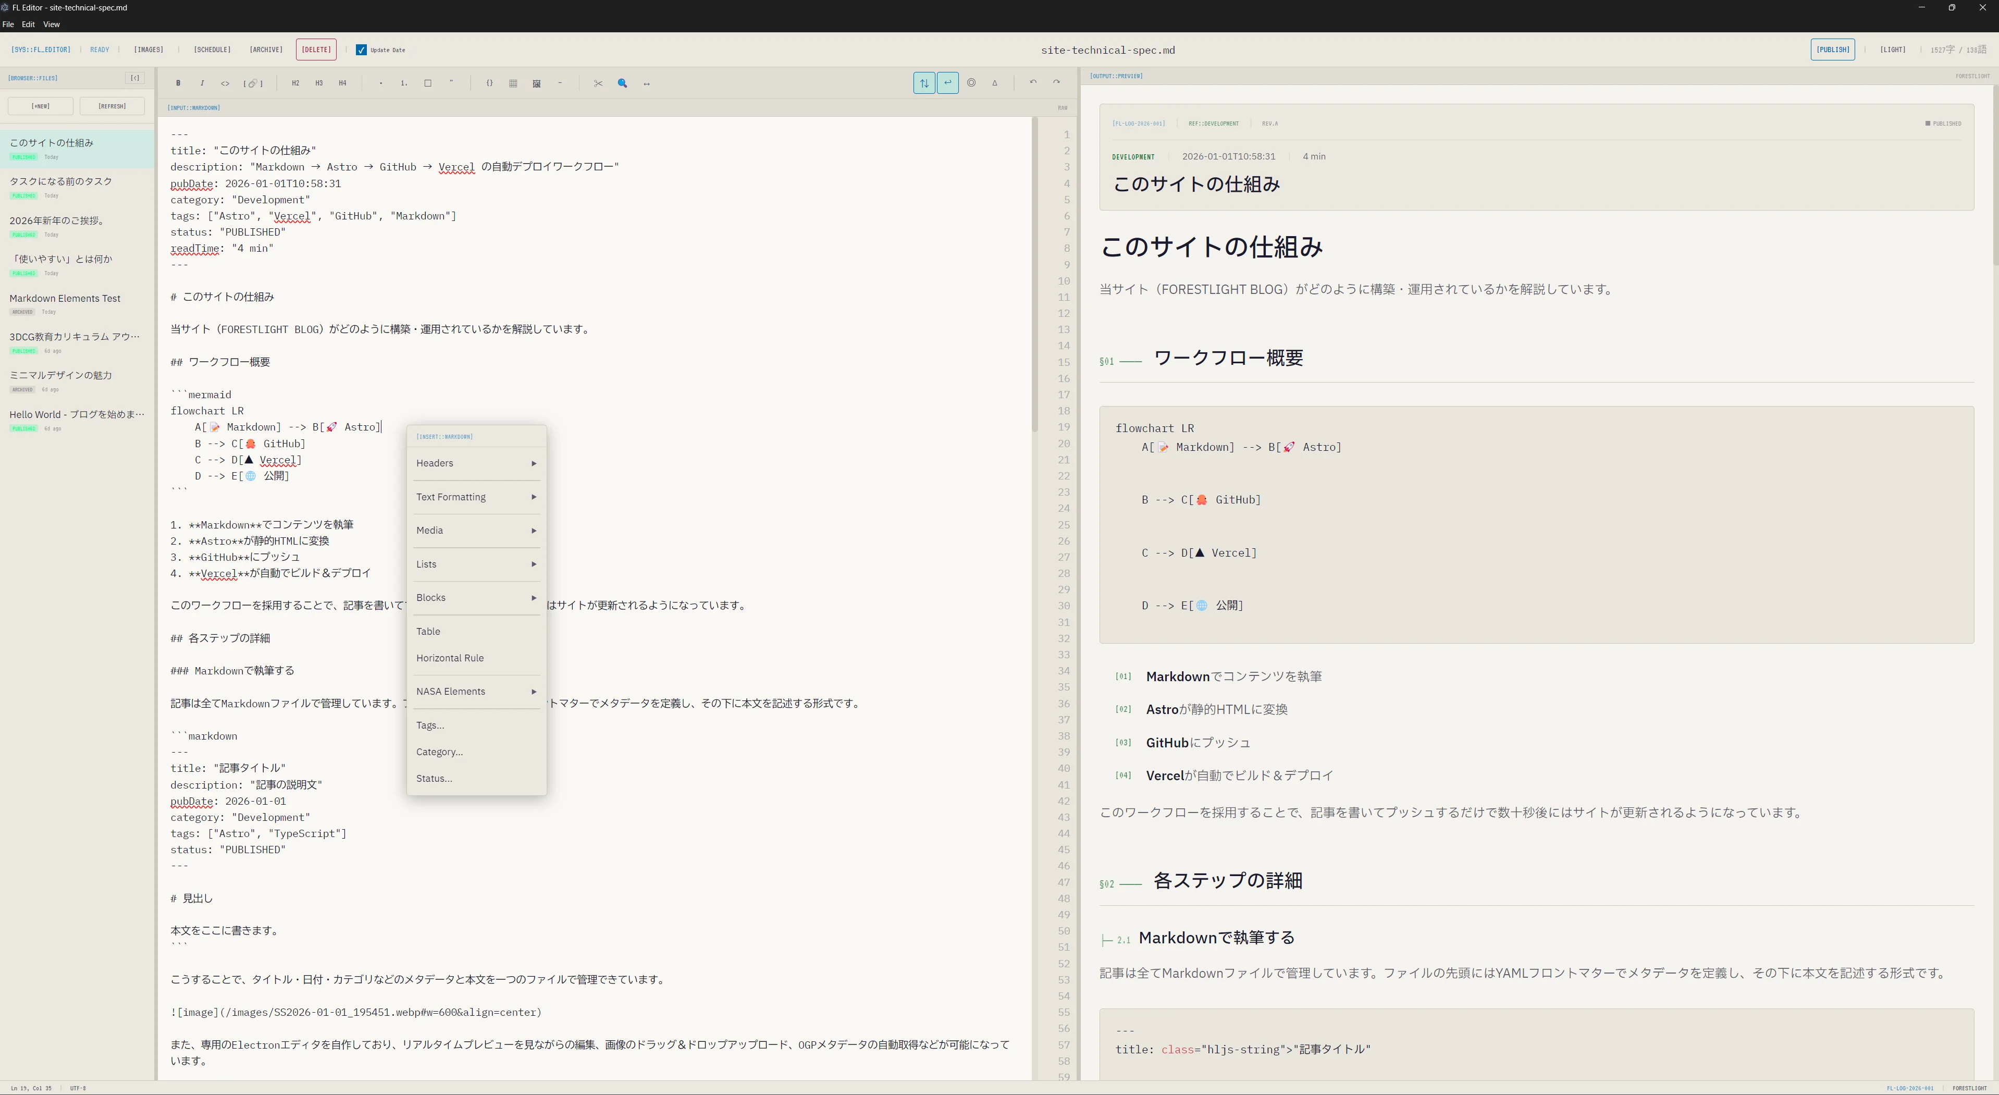Insert a table using the grid icon
The height and width of the screenshot is (1095, 1999).
click(513, 83)
